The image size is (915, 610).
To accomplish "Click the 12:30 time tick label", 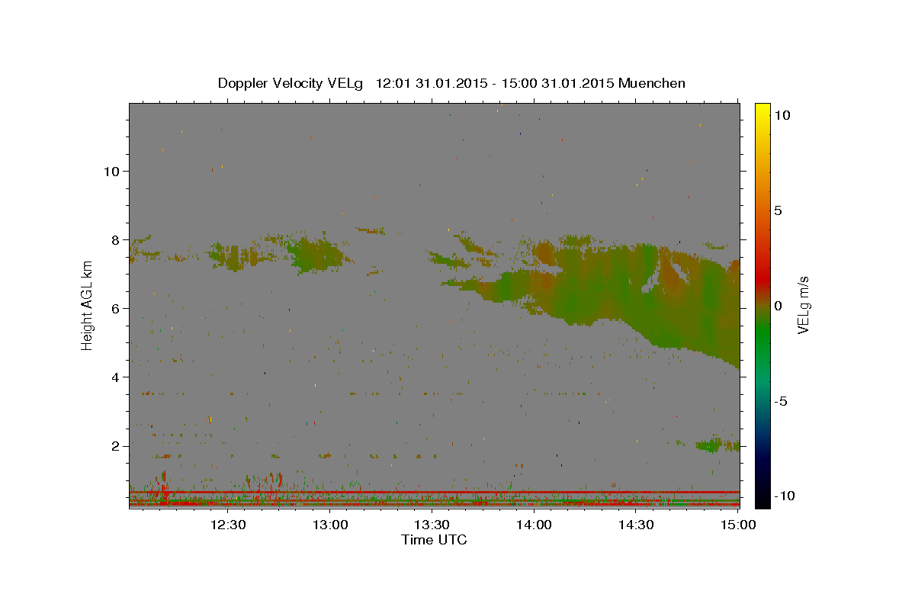I will tap(227, 525).
